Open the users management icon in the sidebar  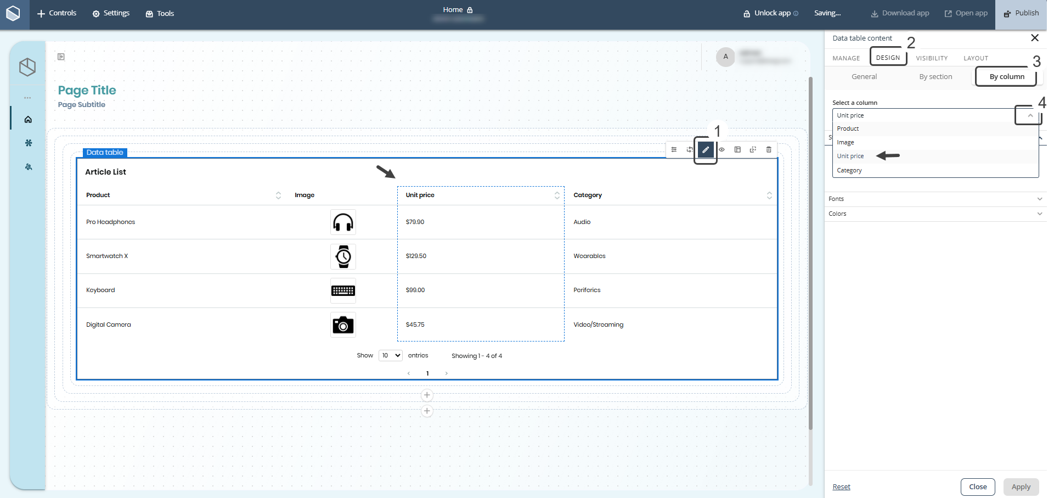[x=28, y=167]
